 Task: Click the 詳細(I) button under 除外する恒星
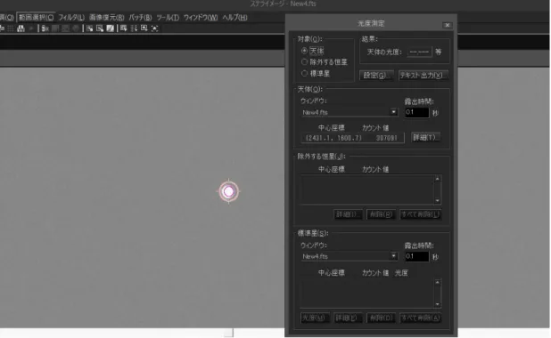pos(347,214)
